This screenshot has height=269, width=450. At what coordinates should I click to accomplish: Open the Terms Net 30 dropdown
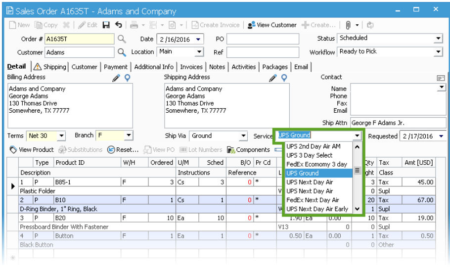[x=61, y=136]
